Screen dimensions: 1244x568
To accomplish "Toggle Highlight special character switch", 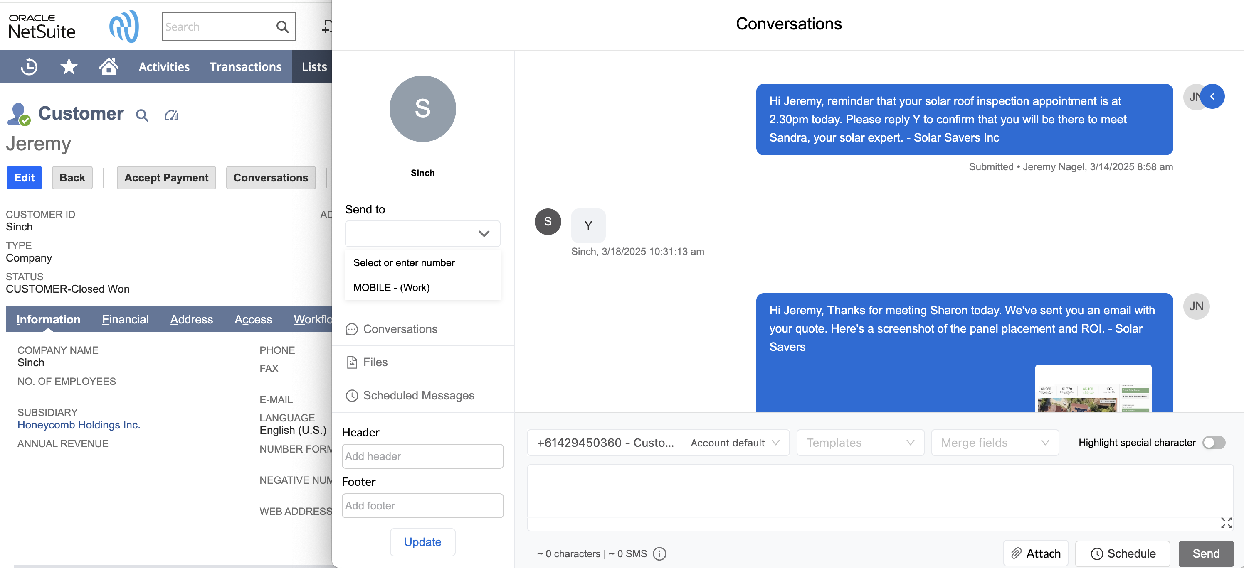I will pos(1214,443).
